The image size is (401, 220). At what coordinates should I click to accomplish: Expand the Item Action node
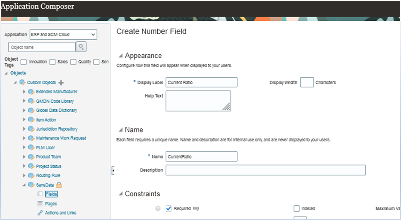[x=24, y=120]
